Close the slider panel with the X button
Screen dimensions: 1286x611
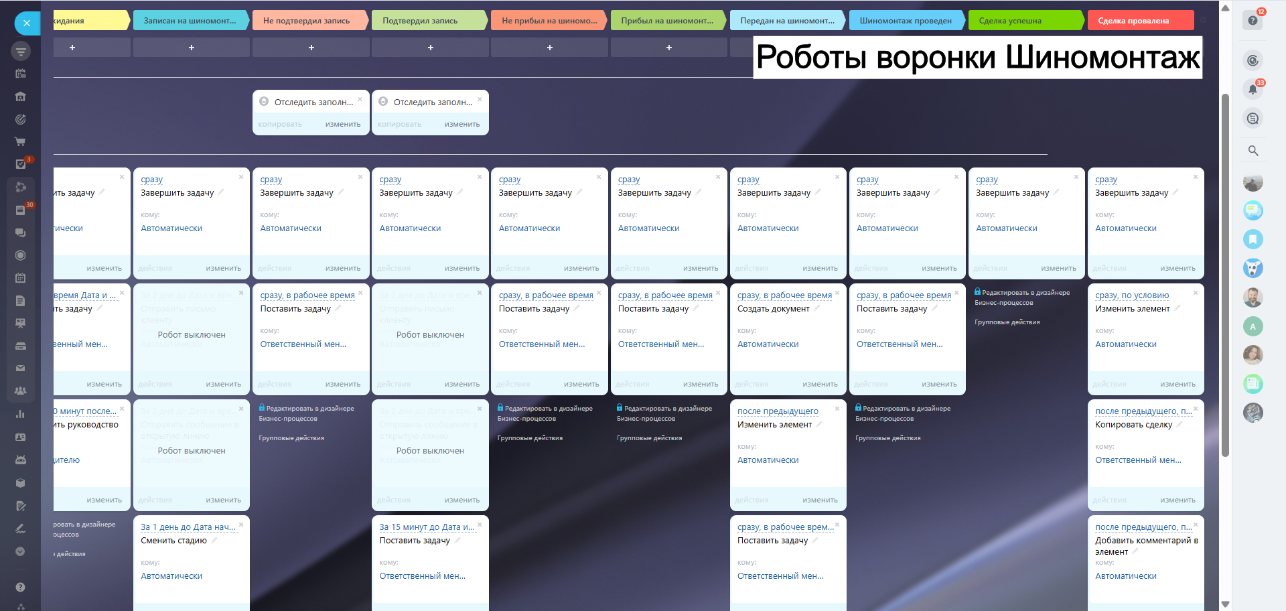click(27, 23)
